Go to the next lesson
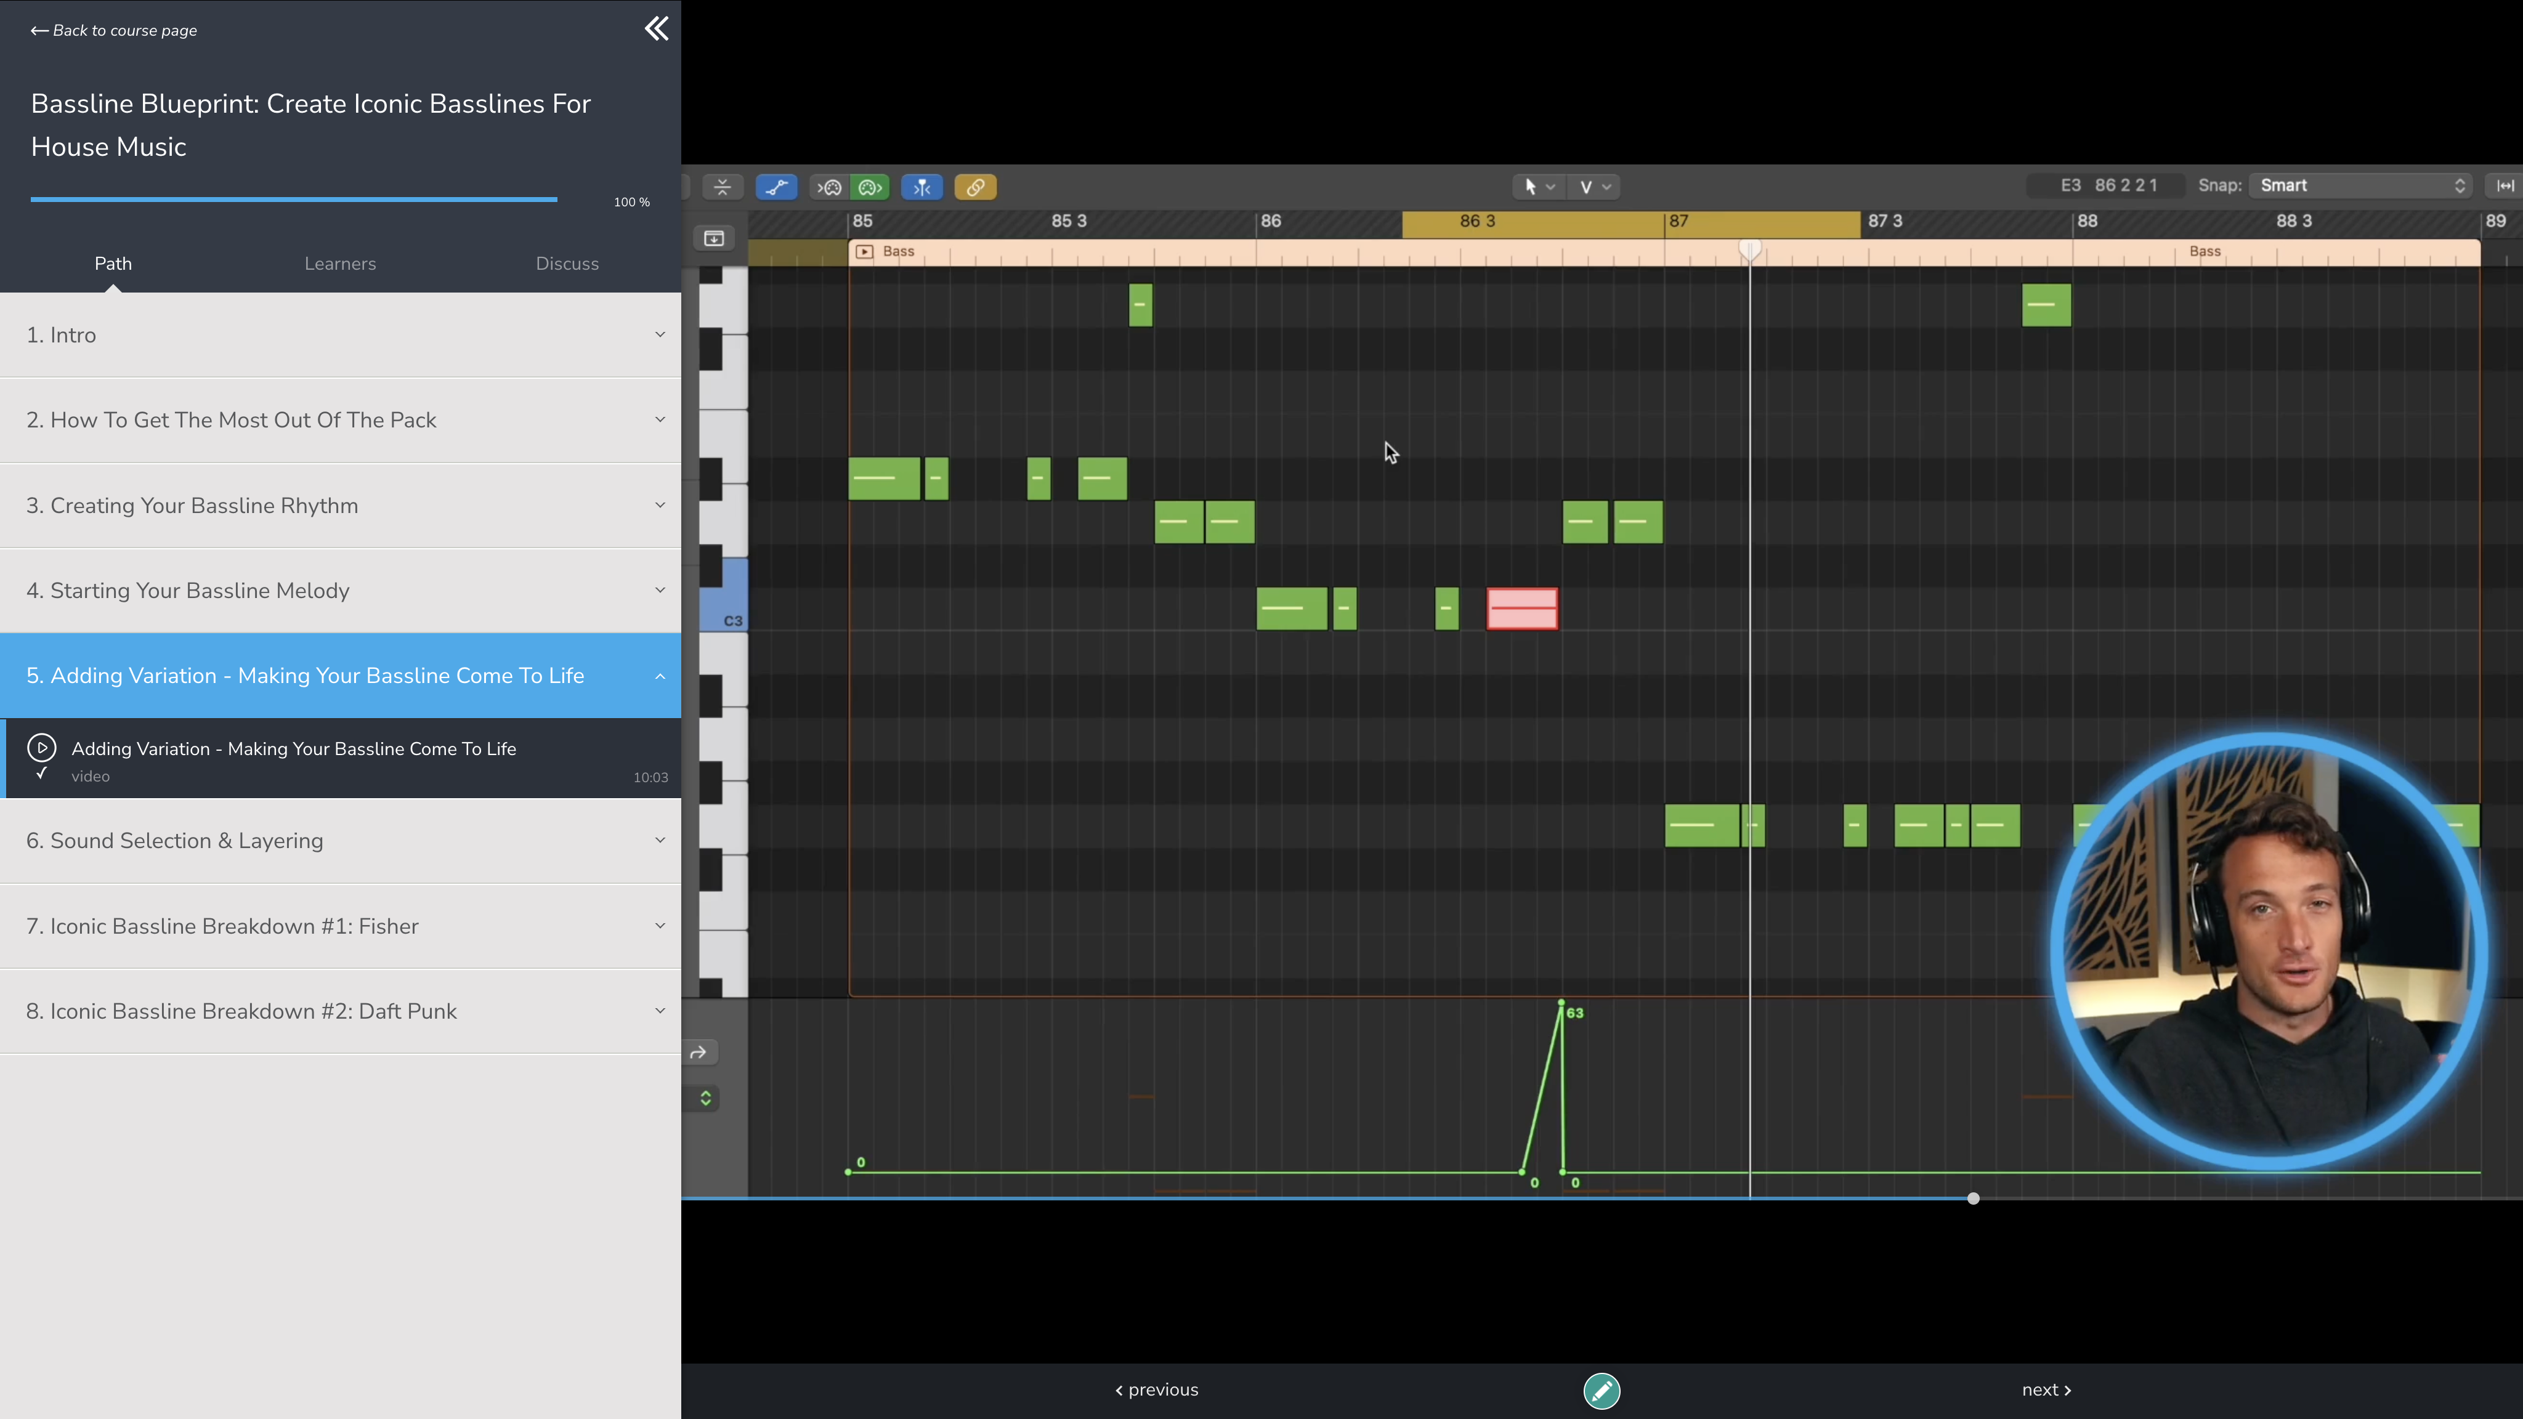Viewport: 2523px width, 1419px height. 2046,1389
